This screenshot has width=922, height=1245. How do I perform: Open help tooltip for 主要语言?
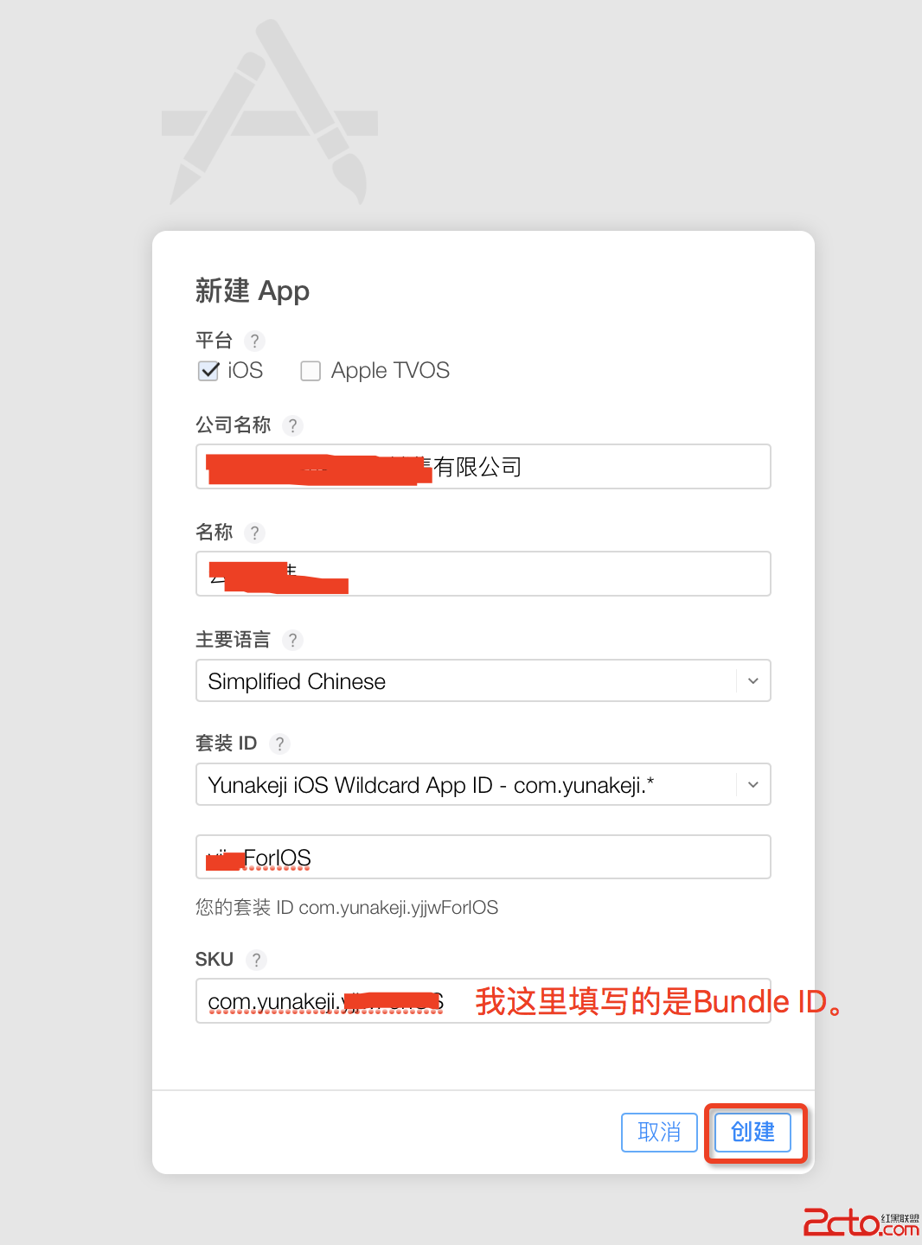pyautogui.click(x=293, y=640)
